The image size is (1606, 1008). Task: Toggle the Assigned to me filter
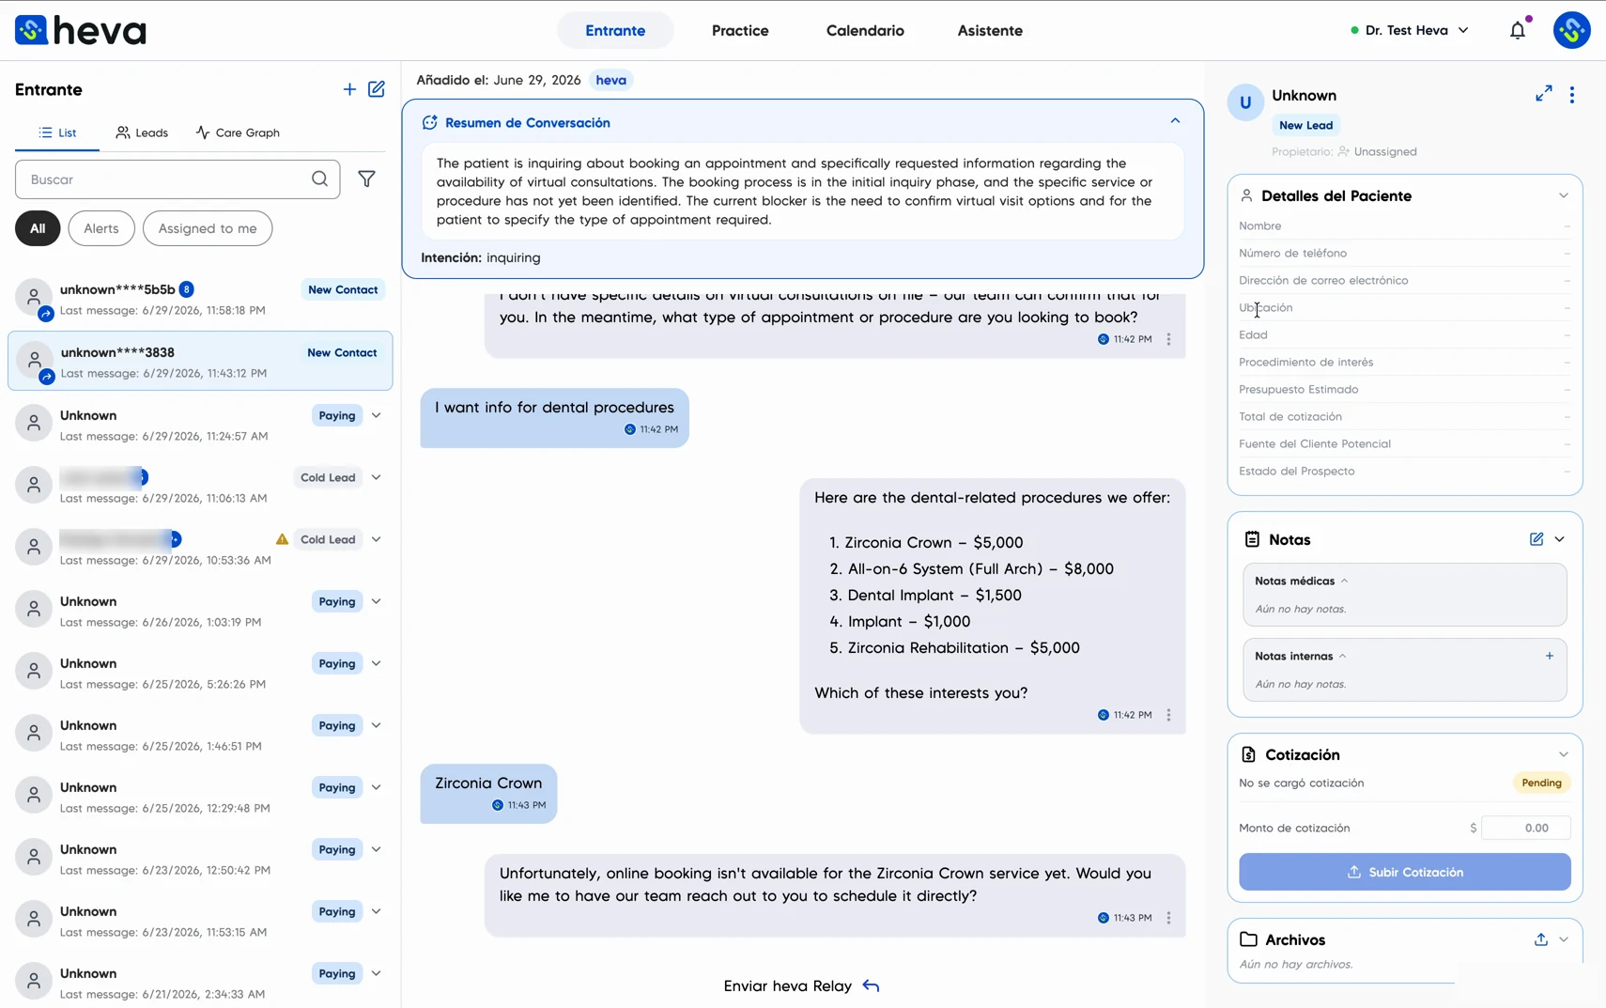208,228
